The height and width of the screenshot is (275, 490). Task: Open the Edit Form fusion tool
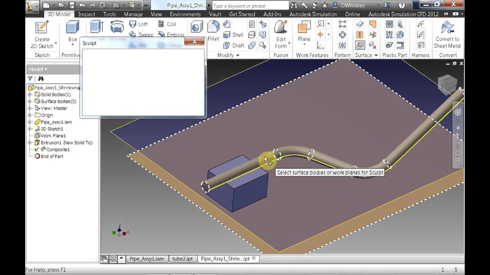coord(281,35)
